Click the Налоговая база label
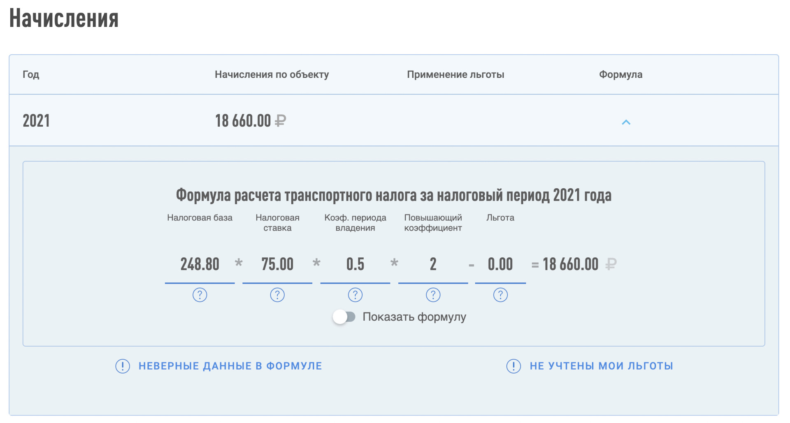Screen dimensions: 790x423 point(200,218)
